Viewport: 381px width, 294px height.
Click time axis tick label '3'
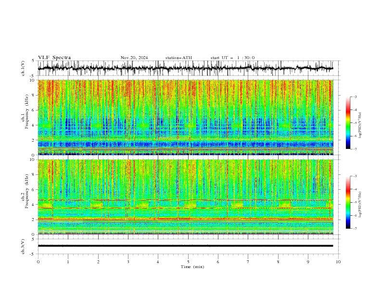tap(128, 262)
